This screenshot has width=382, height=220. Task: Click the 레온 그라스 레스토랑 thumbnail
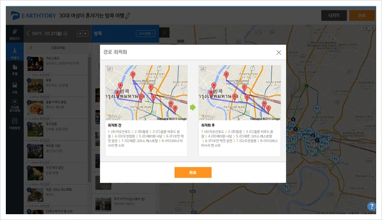coord(35,195)
